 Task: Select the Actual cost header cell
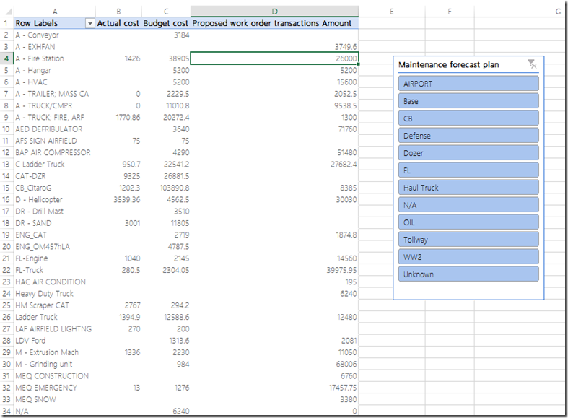pyautogui.click(x=119, y=23)
